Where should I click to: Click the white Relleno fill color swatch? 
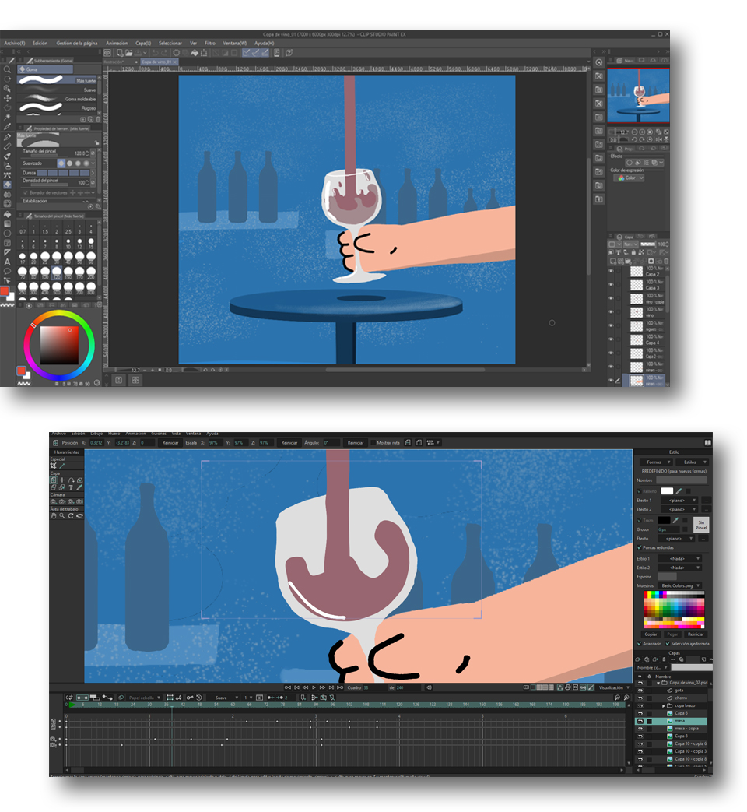667,491
